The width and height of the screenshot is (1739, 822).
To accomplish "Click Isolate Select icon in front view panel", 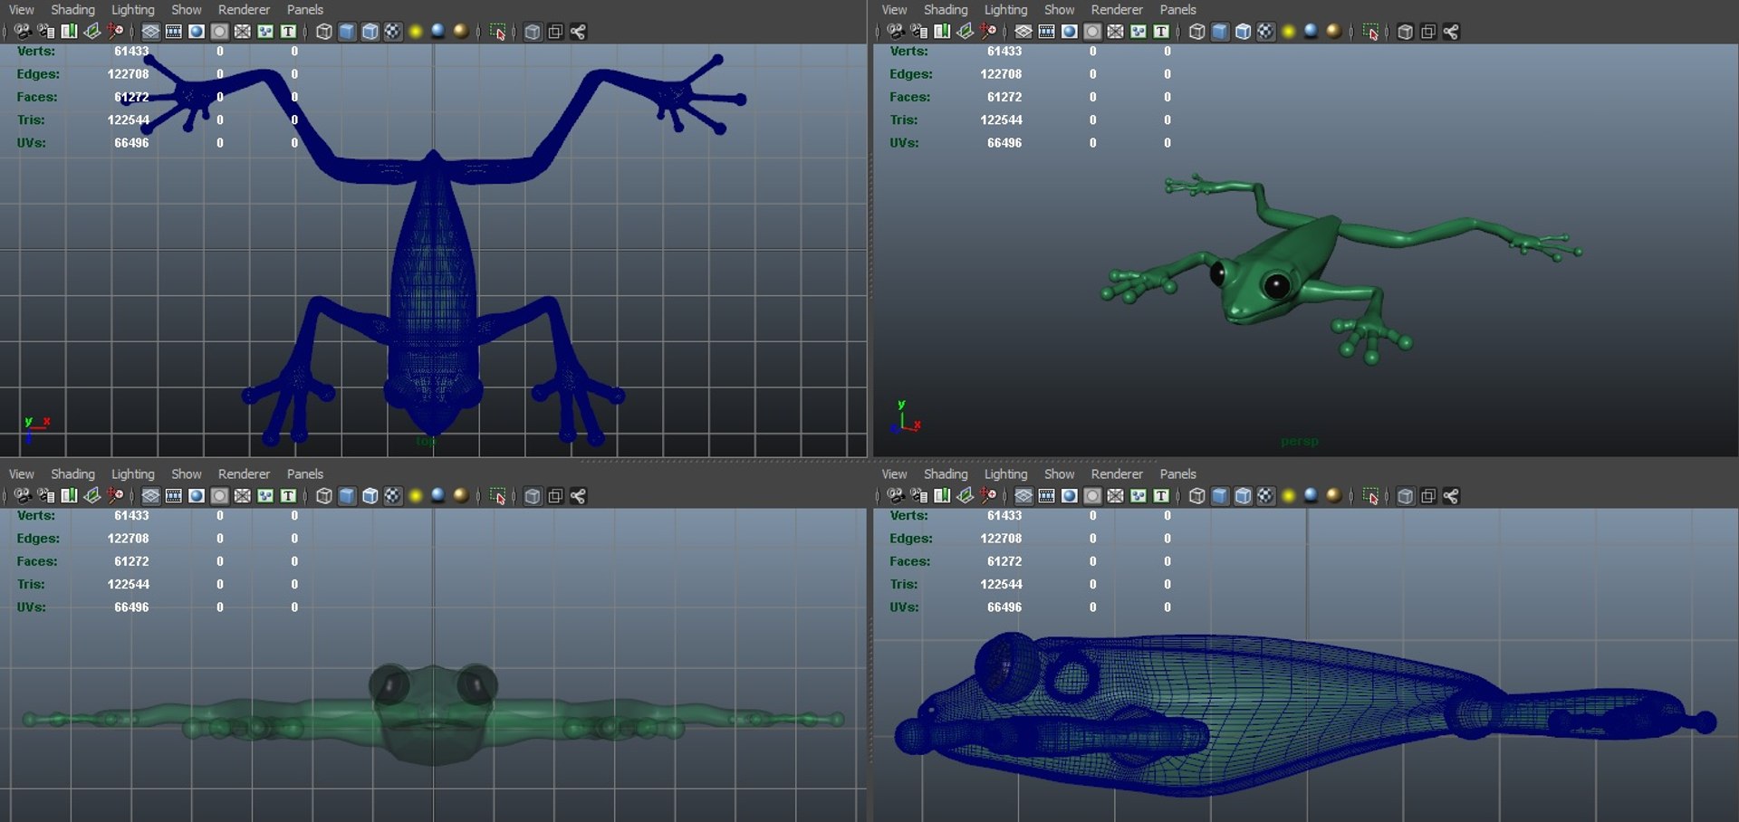I will coord(497,496).
